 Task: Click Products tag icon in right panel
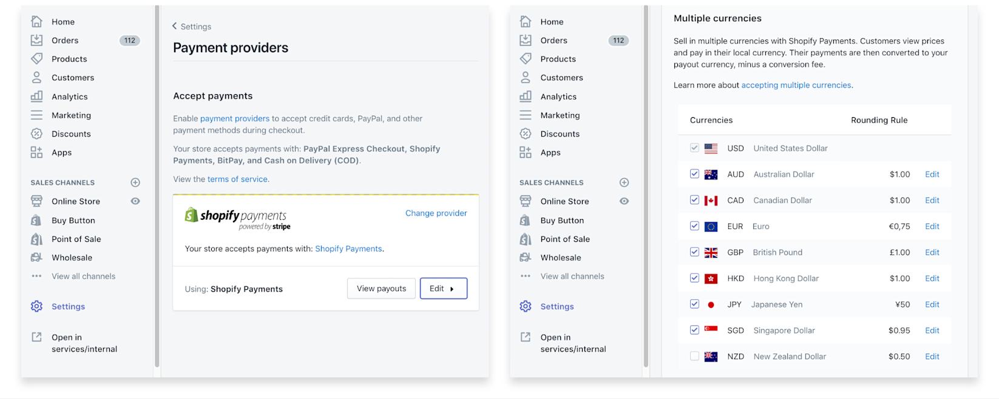pos(526,59)
